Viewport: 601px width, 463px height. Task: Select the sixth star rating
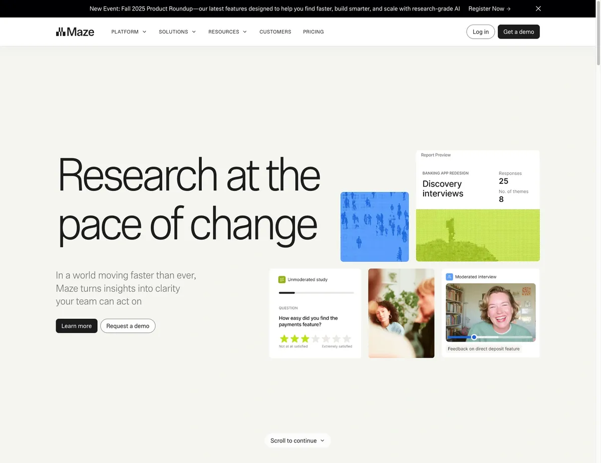pyautogui.click(x=337, y=339)
